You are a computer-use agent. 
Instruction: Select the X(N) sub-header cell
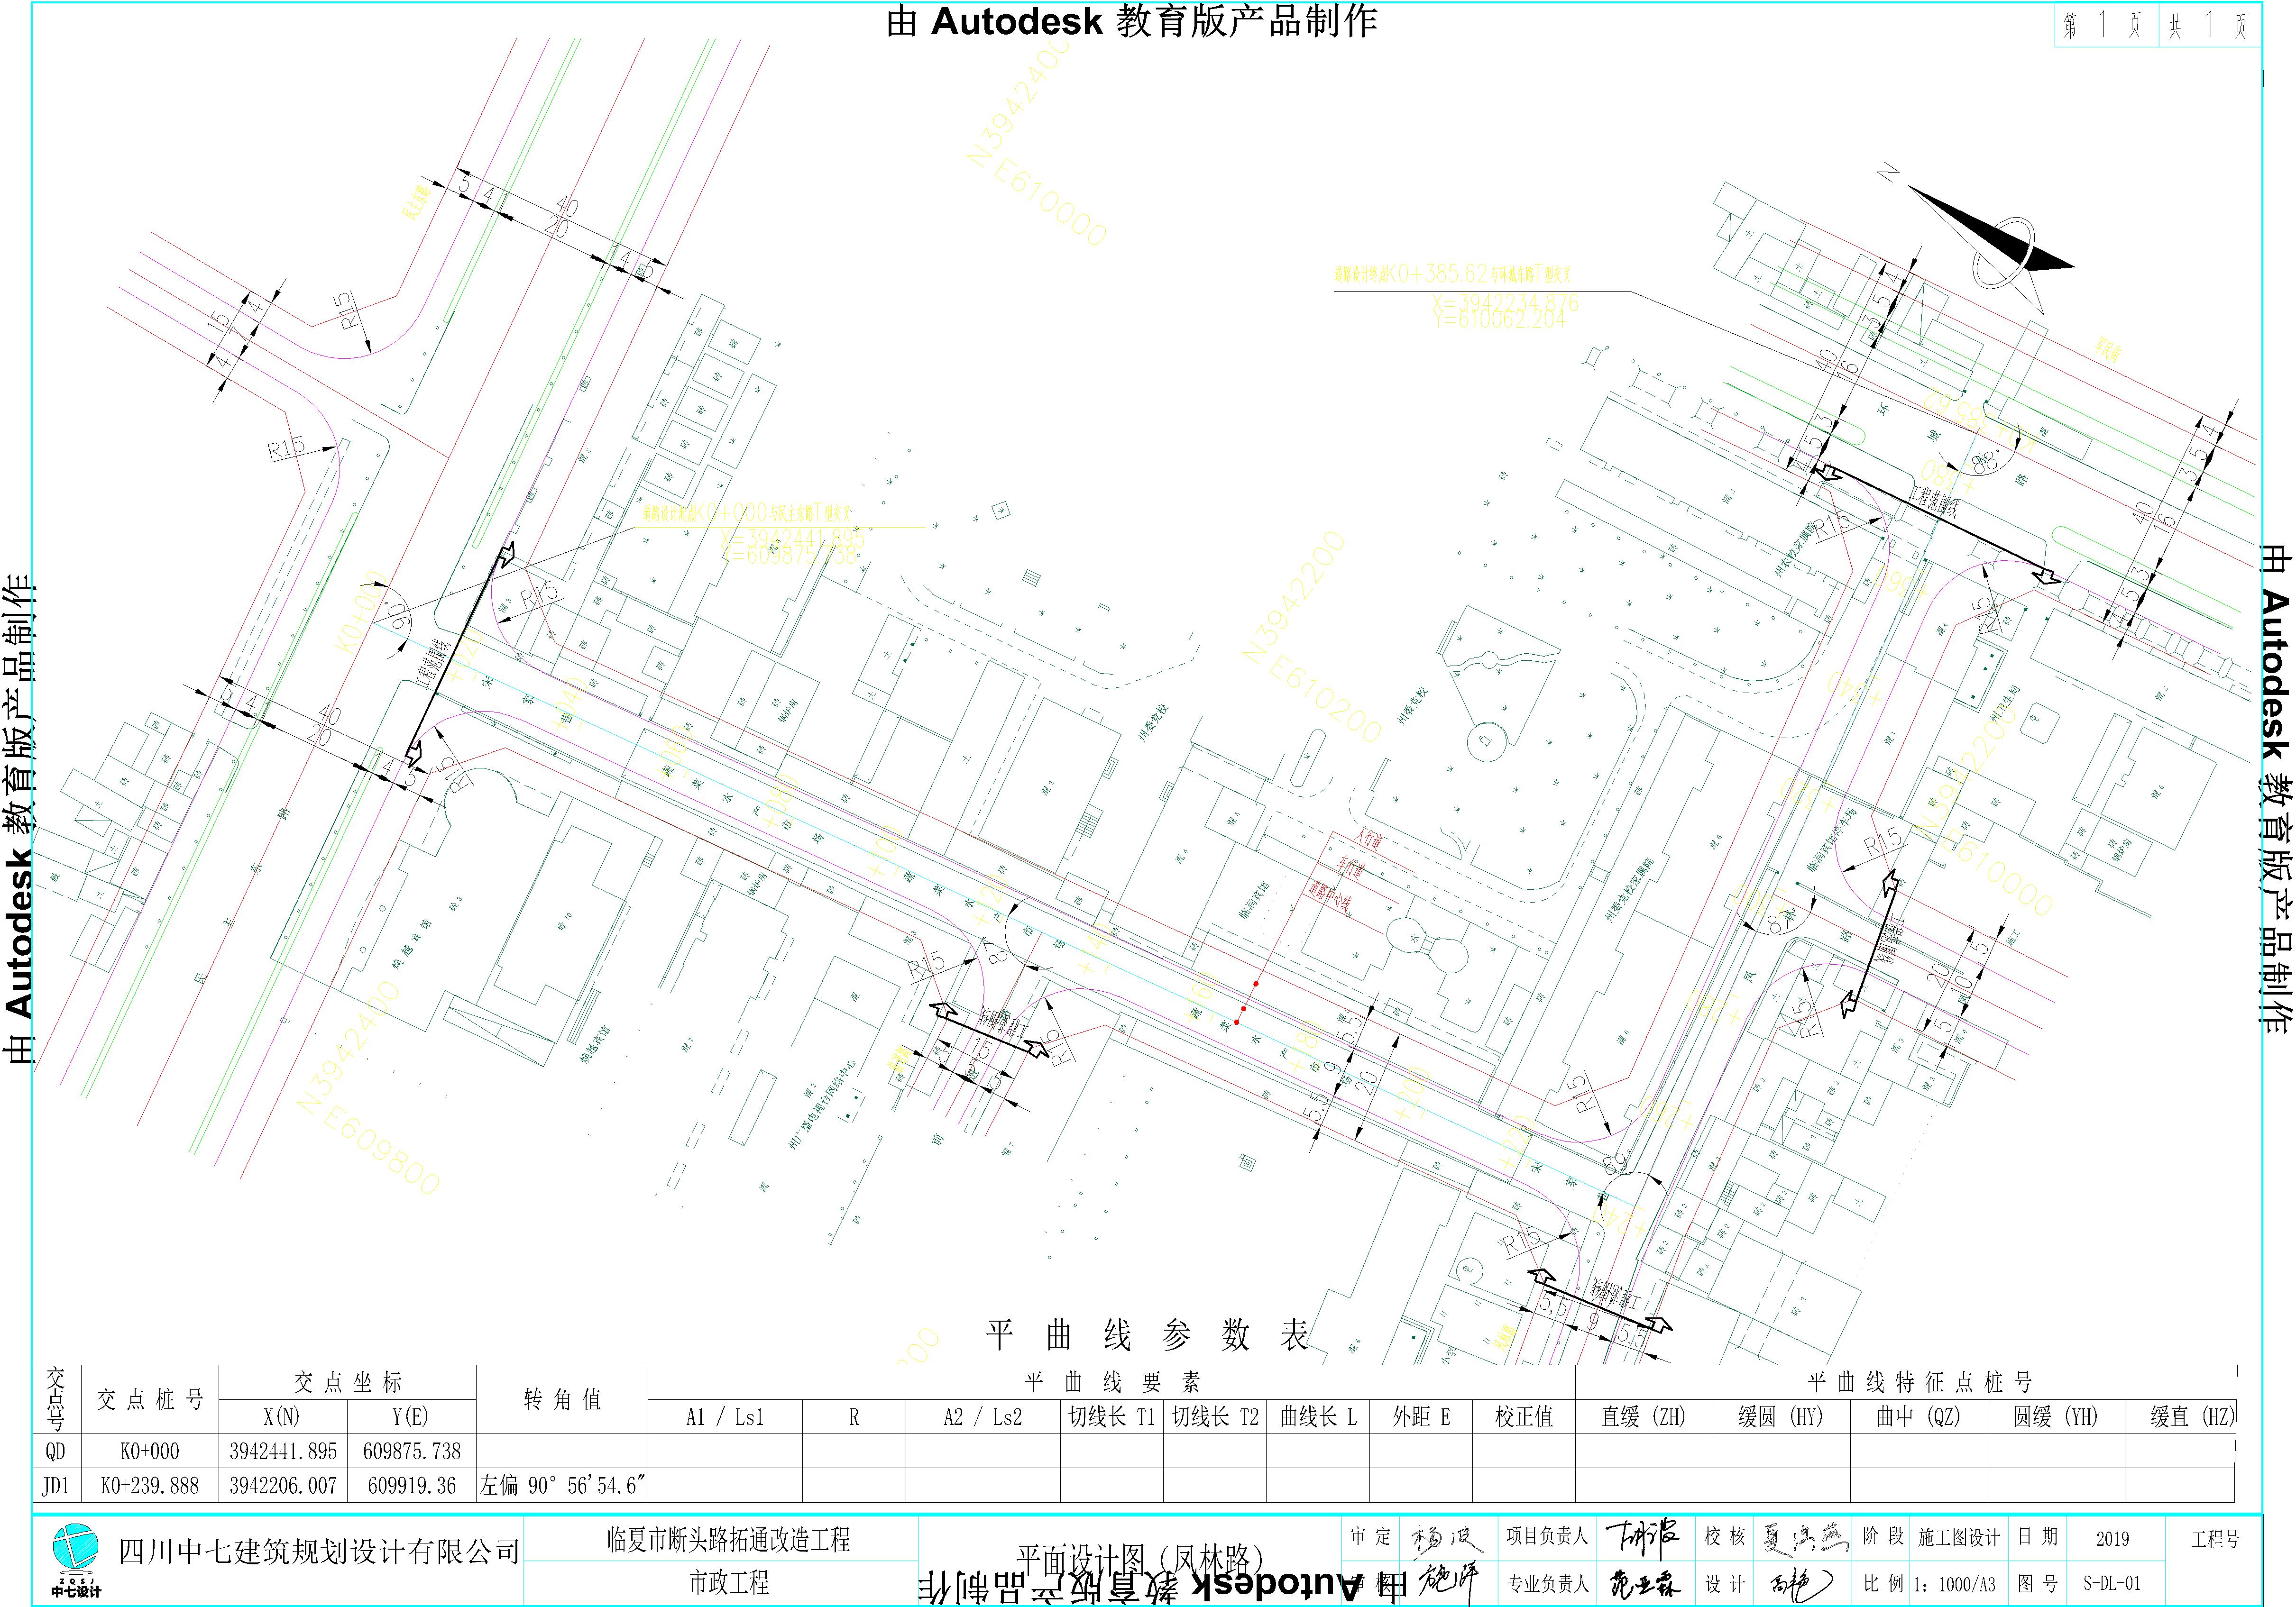click(282, 1416)
